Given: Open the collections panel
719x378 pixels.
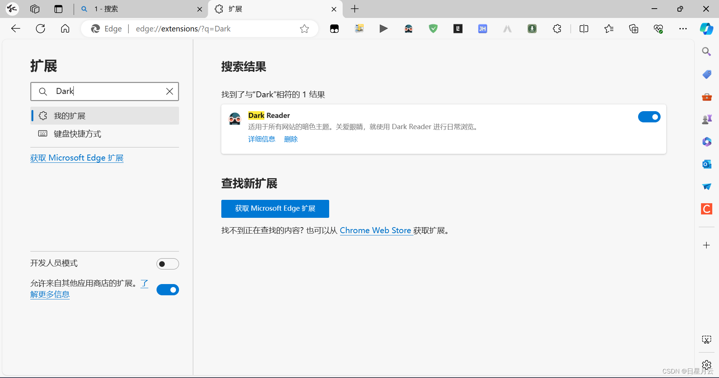Looking at the screenshot, I should (x=634, y=29).
